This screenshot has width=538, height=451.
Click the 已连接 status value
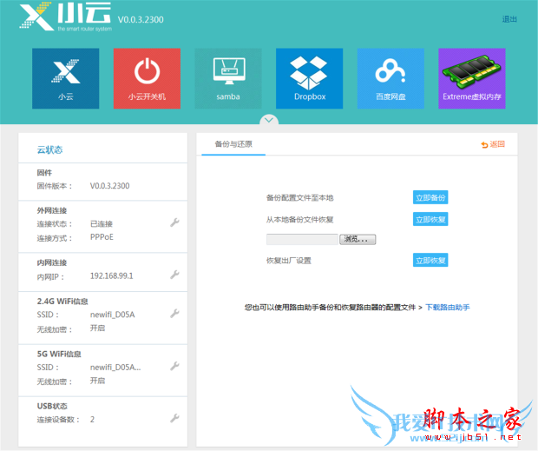[x=102, y=224]
